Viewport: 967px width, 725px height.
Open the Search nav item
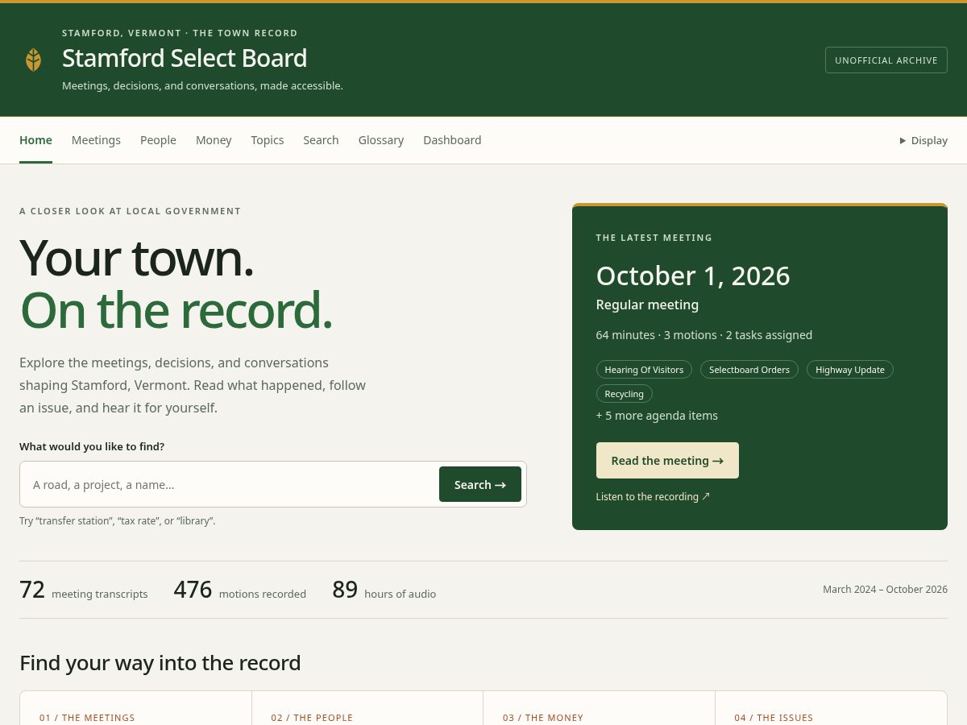point(321,140)
